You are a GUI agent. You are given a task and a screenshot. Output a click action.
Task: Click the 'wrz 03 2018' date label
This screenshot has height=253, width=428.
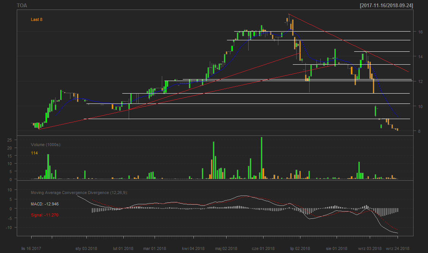(370, 248)
